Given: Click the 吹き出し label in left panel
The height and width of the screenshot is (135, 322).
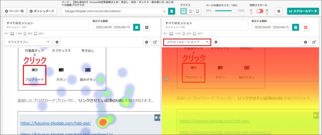Looking at the screenshot, I should coord(88,51).
